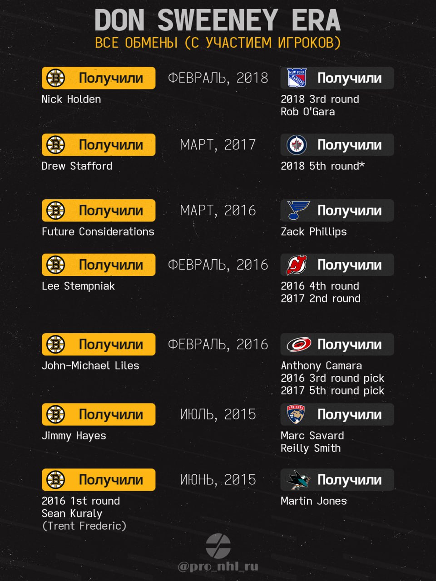Click the yellow Получили badge above Jimmy Hayes
Screen dimensions: 436x581
99,414
